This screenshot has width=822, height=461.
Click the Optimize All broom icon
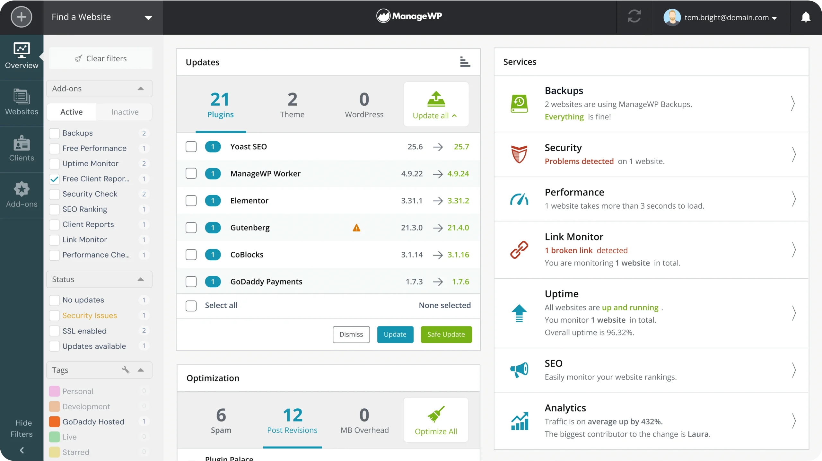(436, 414)
